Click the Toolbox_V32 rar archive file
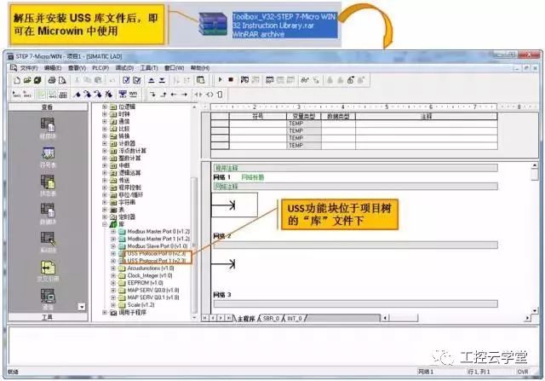The height and width of the screenshot is (381, 545). pyautogui.click(x=267, y=25)
